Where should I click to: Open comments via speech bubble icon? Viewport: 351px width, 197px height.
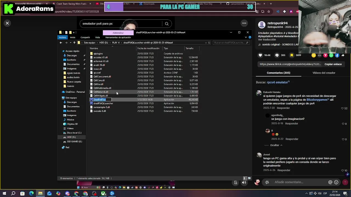click(277, 55)
